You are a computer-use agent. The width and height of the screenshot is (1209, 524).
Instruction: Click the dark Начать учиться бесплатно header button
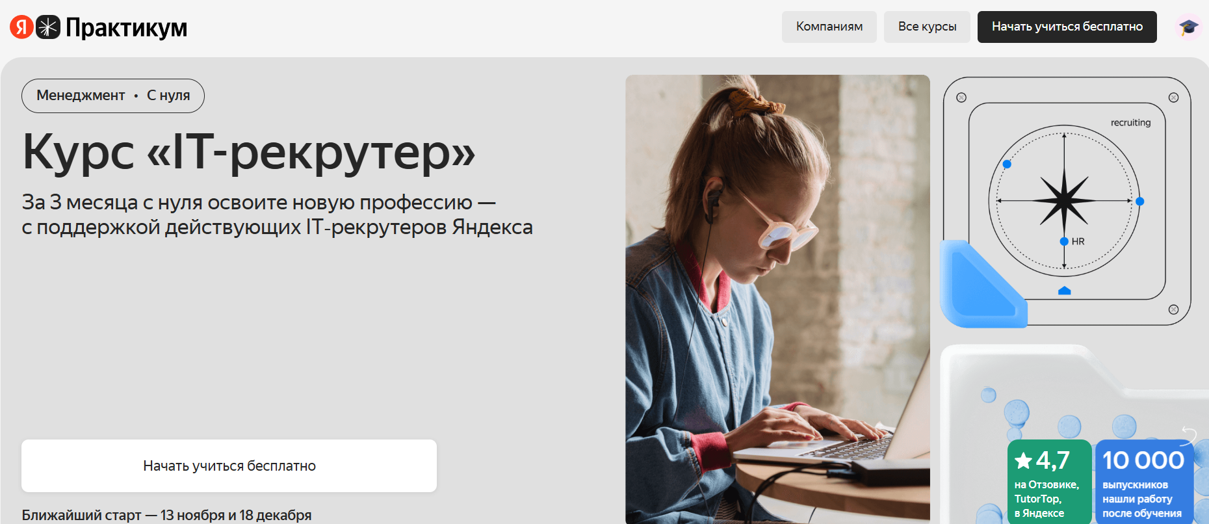click(x=1067, y=27)
